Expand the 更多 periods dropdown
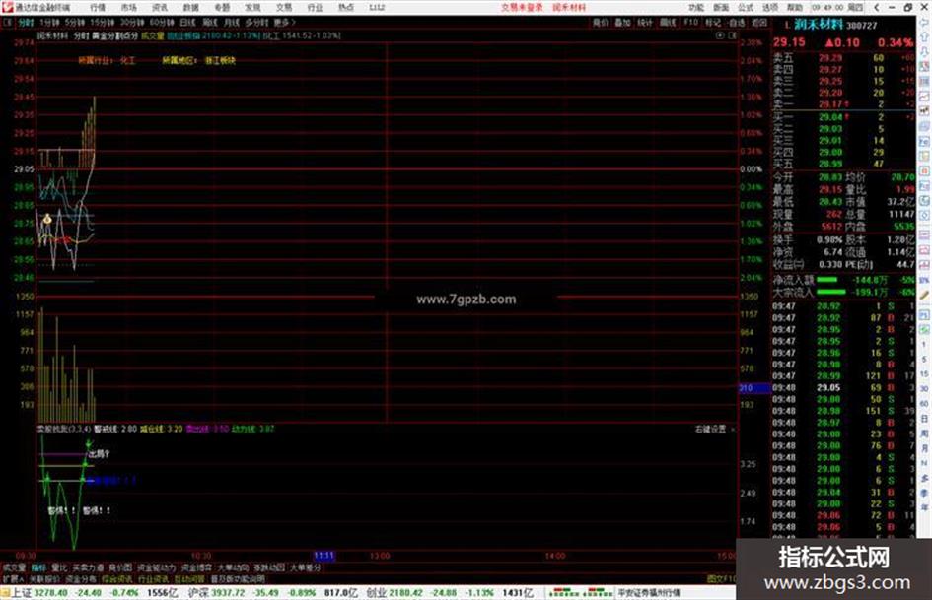 [284, 22]
